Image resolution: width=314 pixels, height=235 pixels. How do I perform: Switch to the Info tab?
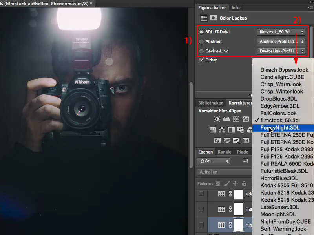click(x=235, y=8)
